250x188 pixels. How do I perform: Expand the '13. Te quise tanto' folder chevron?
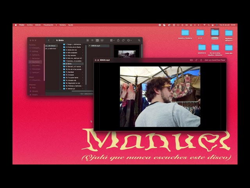82,78
